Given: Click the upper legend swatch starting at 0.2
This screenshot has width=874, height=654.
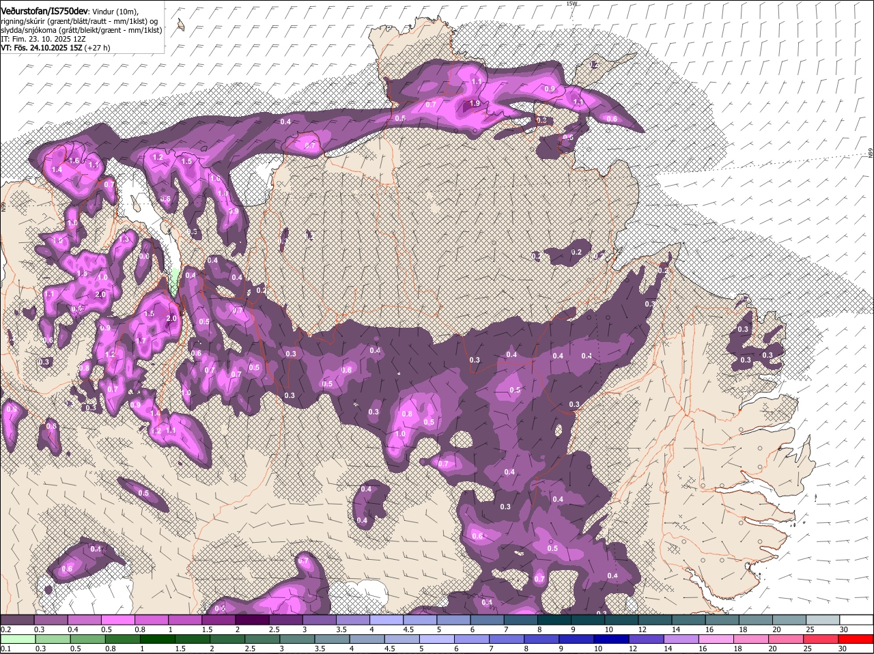Looking at the screenshot, I should coord(18,619).
